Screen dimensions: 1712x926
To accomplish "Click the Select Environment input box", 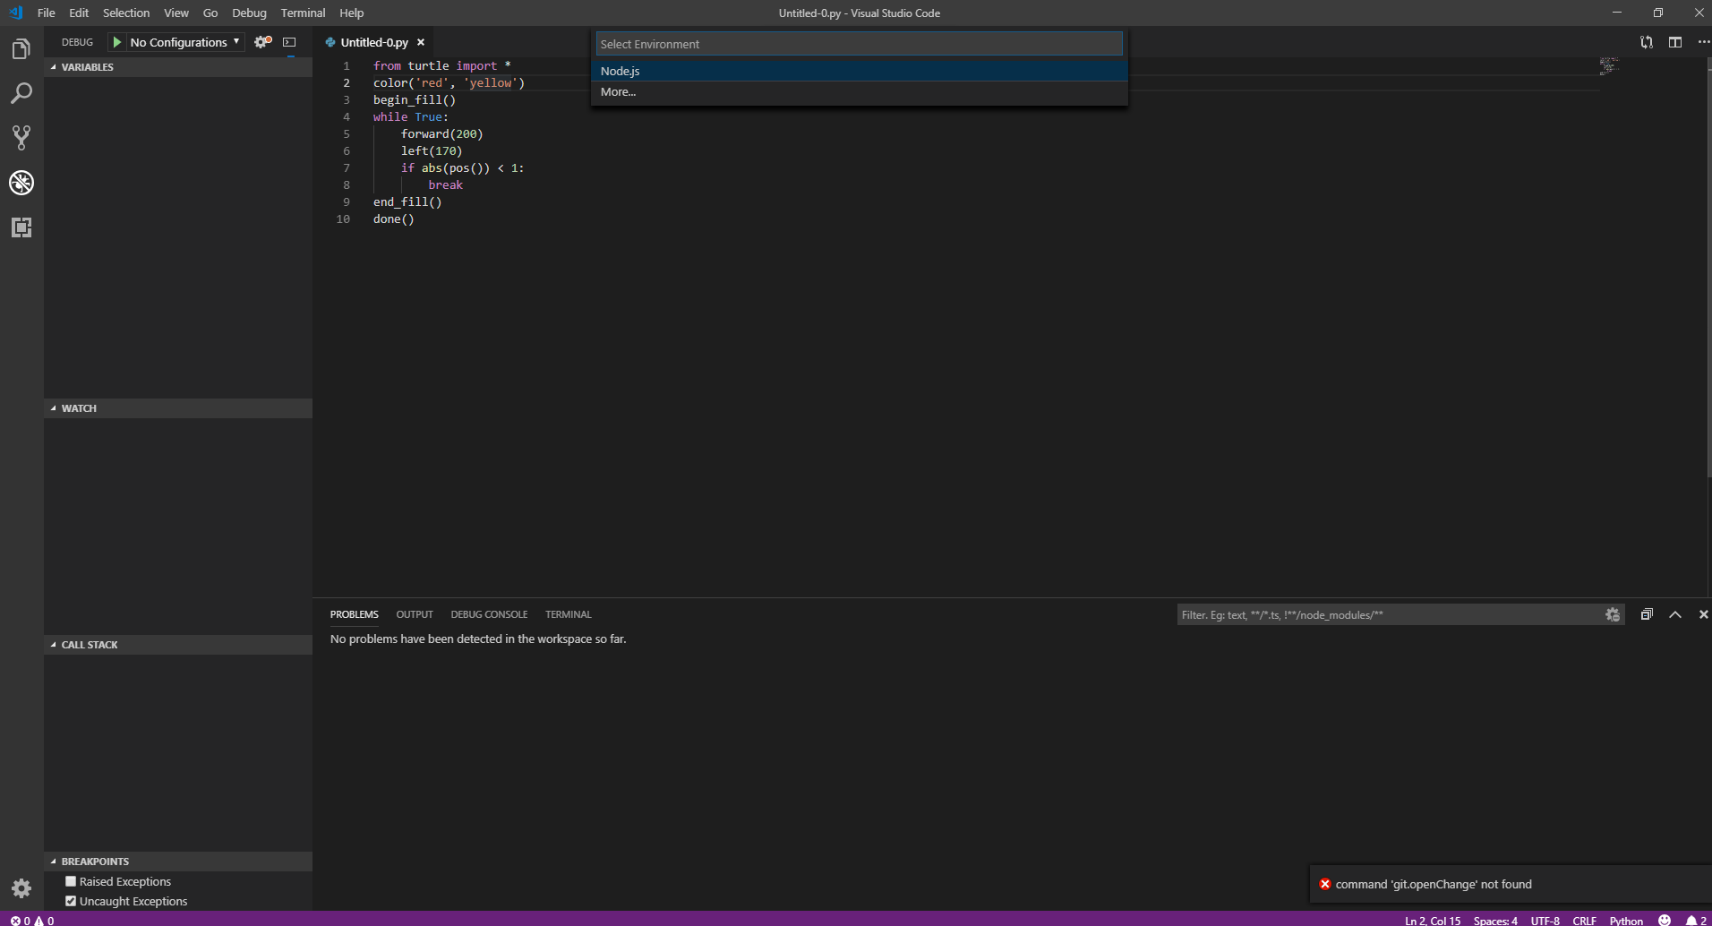I will pos(860,44).
